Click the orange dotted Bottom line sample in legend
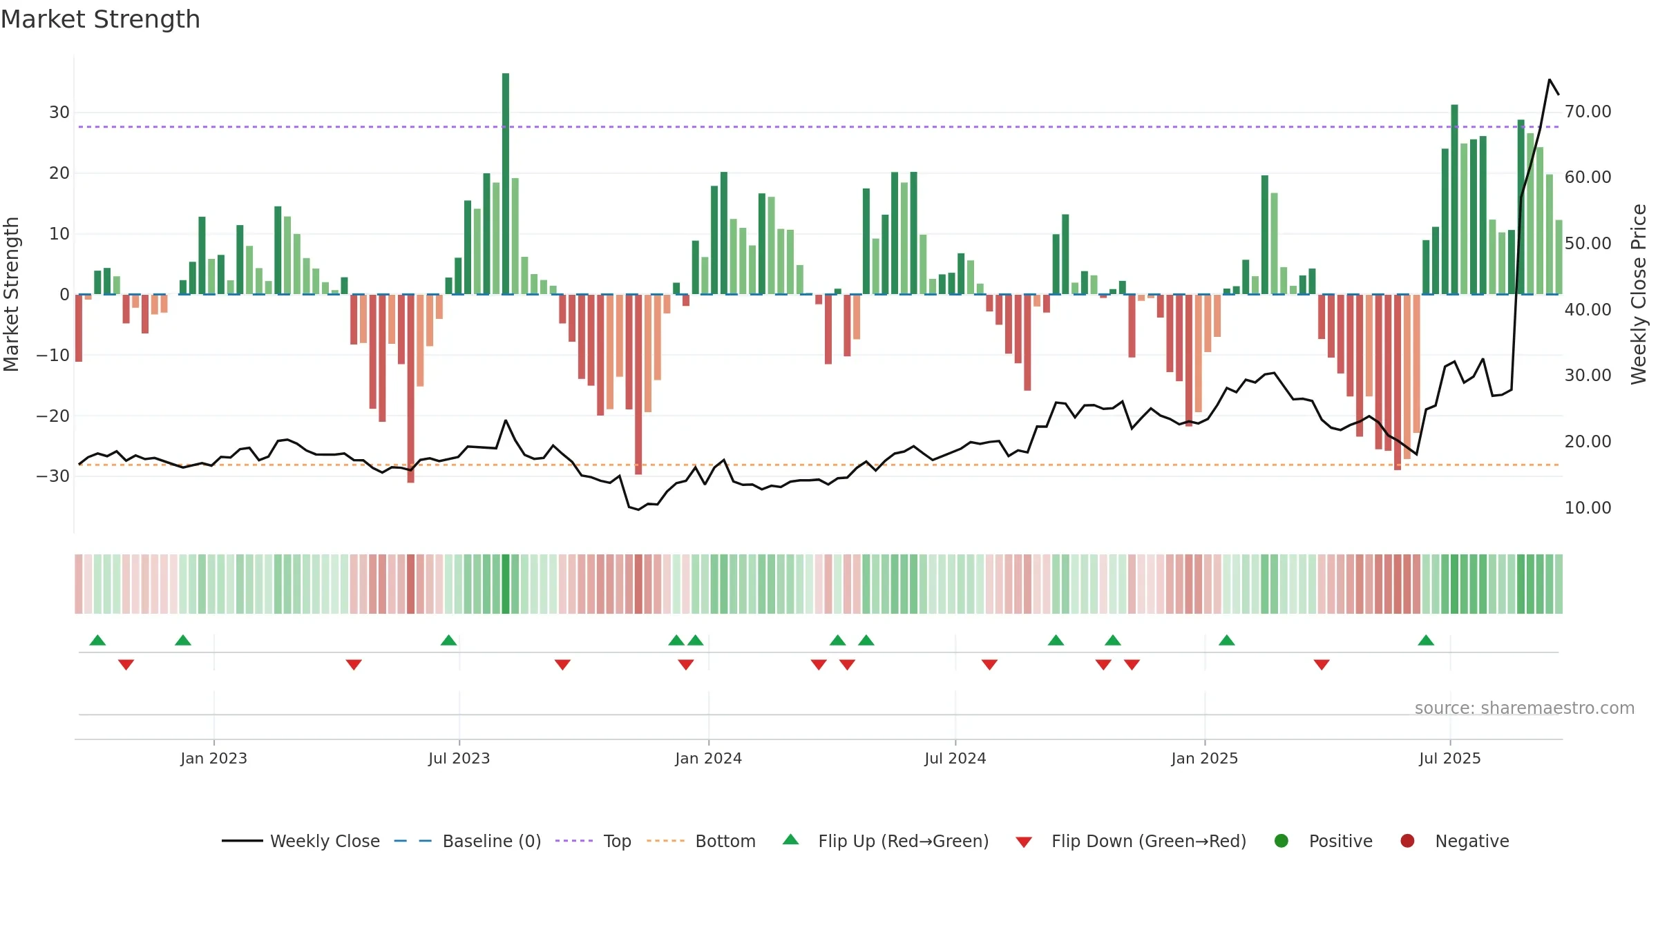Viewport: 1658px width, 932px height. pos(665,841)
